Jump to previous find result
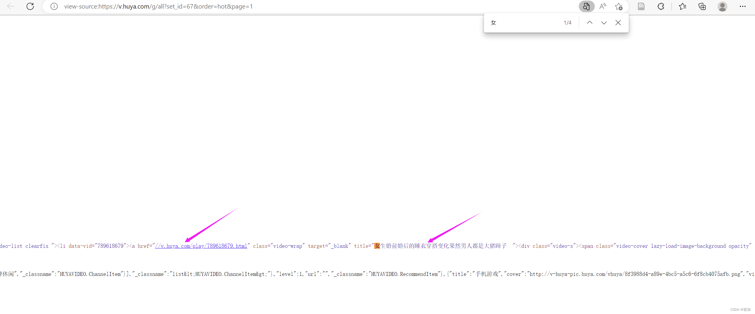Screen dimensions: 755x314 590,23
